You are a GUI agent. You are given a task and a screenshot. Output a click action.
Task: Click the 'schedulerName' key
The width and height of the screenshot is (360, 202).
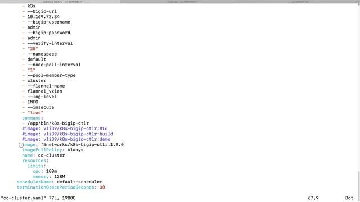tap(34, 182)
